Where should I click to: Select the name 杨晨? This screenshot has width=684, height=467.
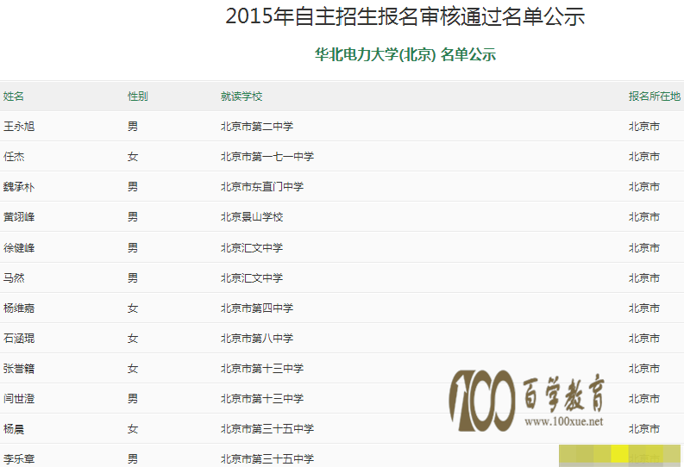pos(14,429)
